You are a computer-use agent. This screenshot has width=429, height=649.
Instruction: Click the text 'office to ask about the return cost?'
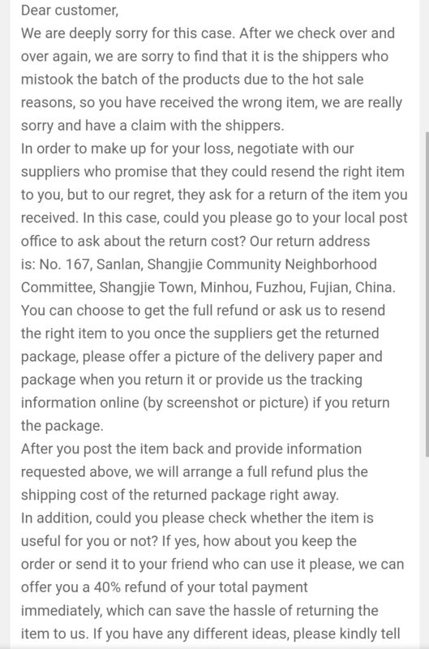point(133,241)
